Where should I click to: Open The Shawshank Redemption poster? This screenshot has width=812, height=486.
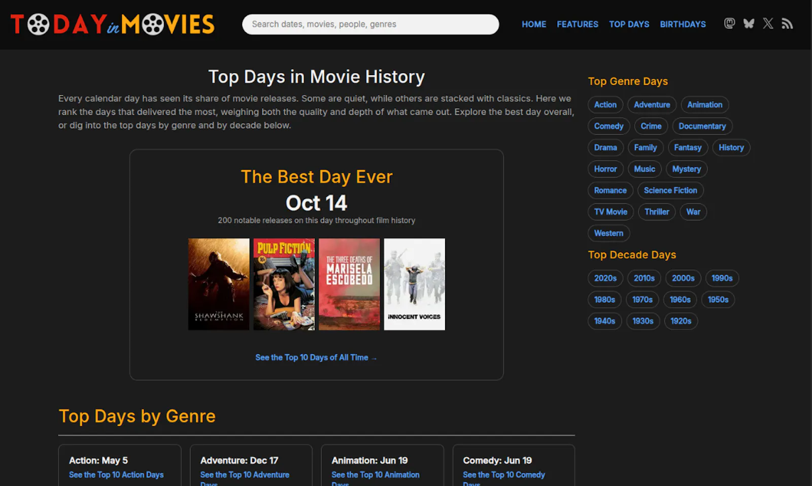click(219, 284)
